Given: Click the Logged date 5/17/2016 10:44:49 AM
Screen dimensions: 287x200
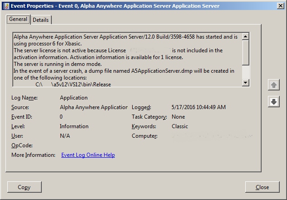Looking at the screenshot, I should (x=198, y=107).
